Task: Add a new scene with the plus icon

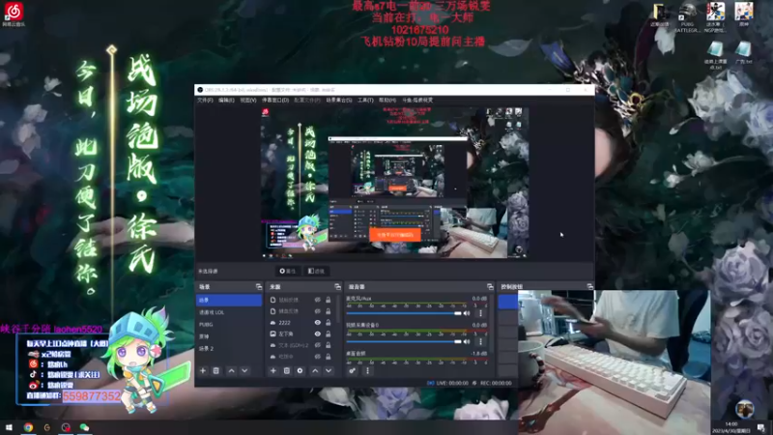Action: pos(203,371)
